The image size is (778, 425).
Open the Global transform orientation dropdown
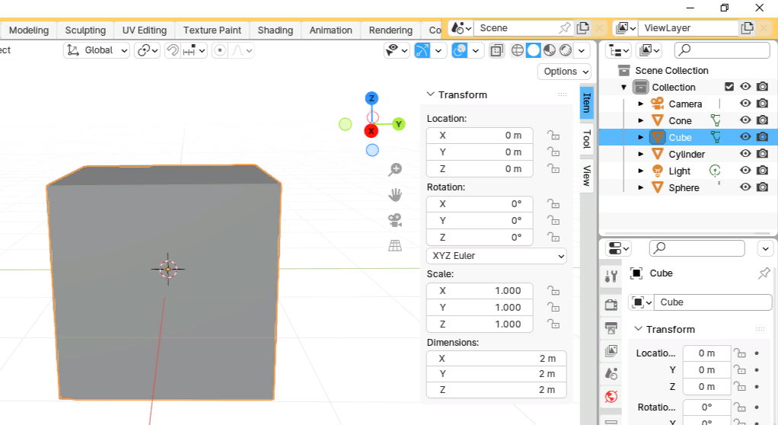click(97, 50)
